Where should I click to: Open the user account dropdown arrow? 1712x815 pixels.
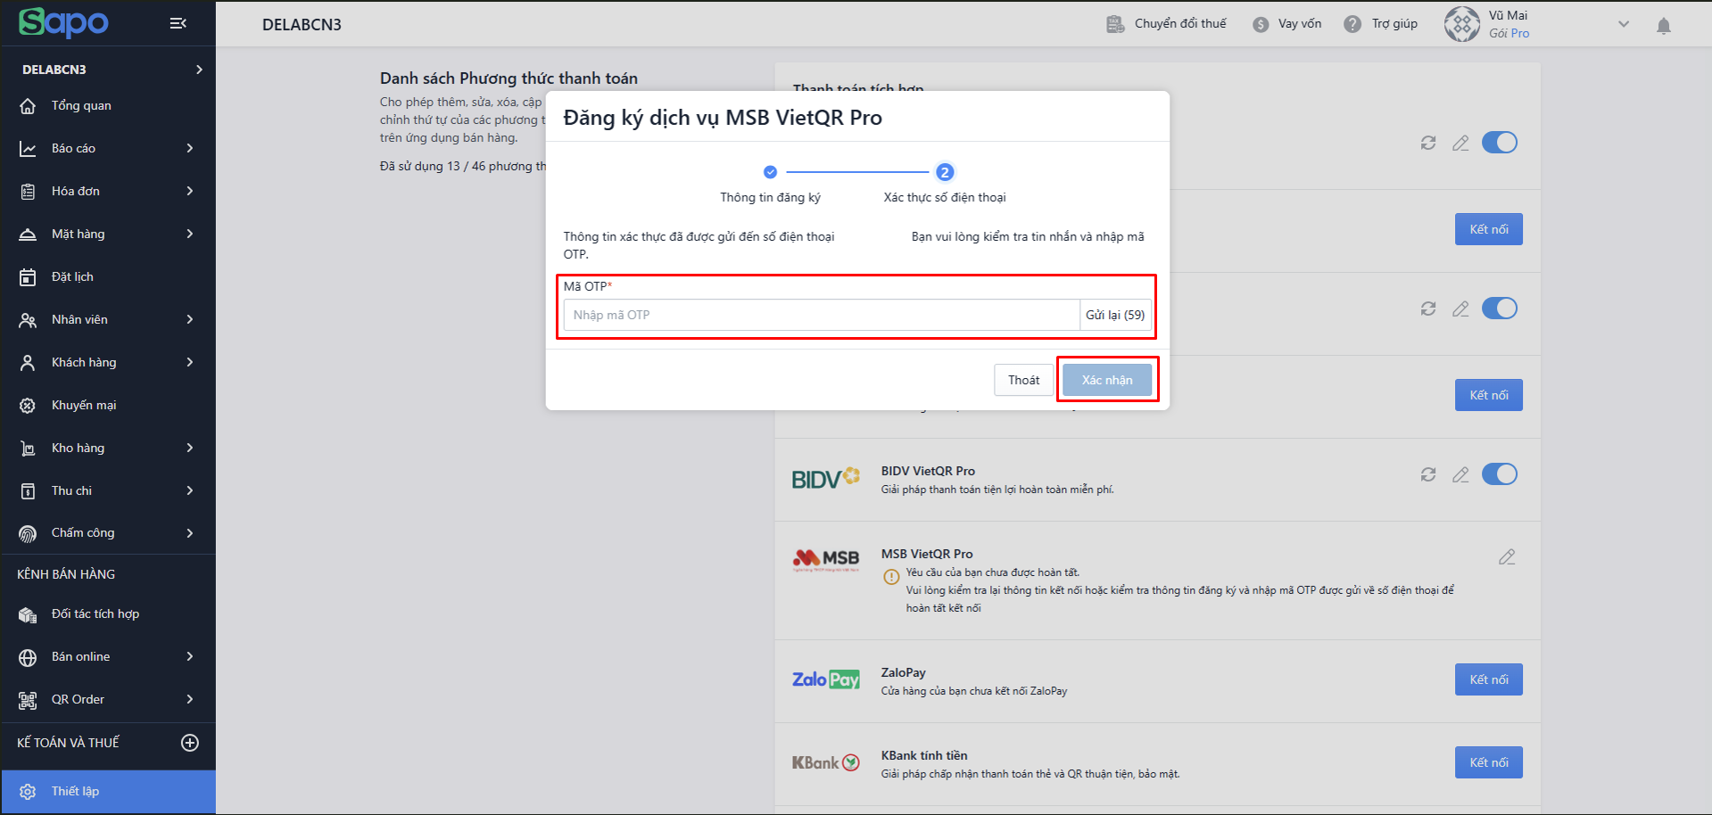pyautogui.click(x=1624, y=24)
